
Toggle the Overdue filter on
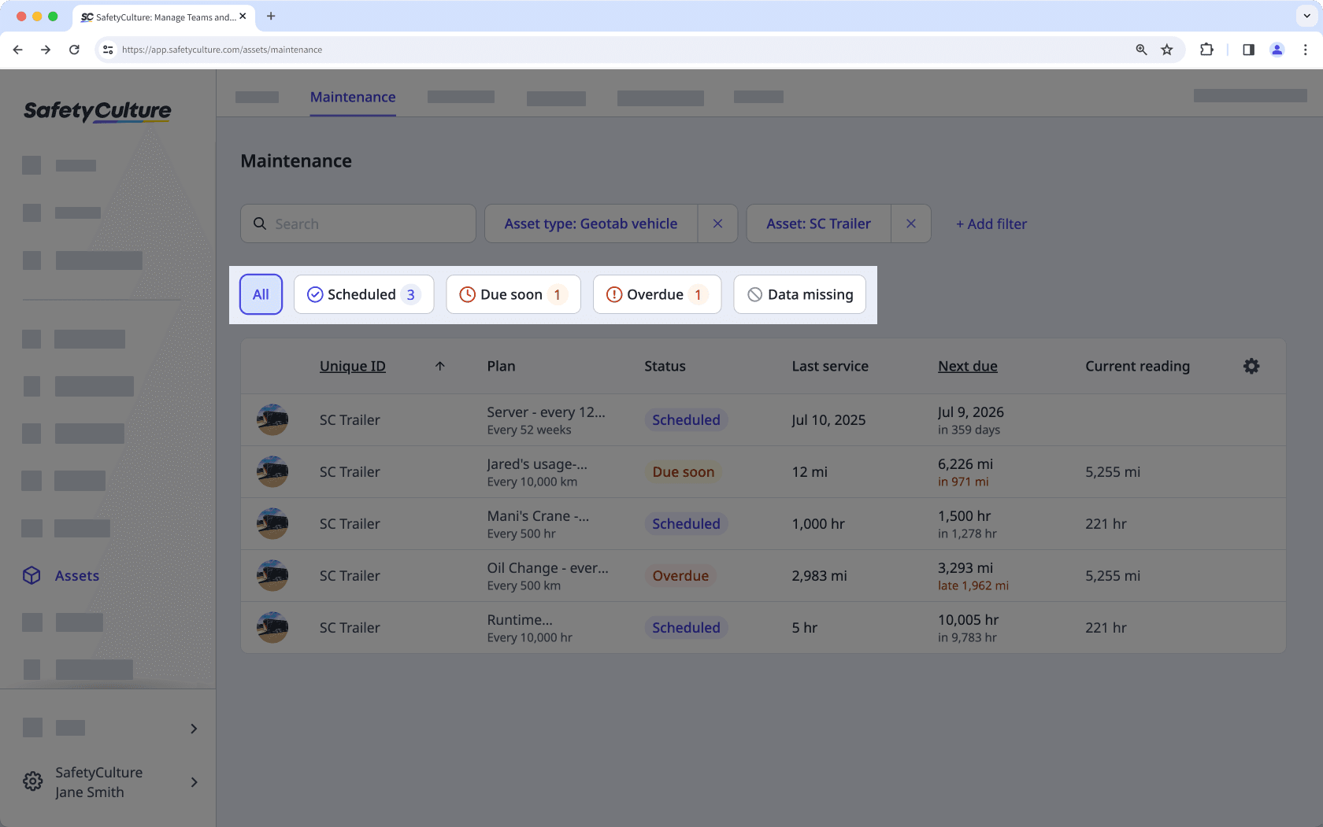(x=657, y=294)
